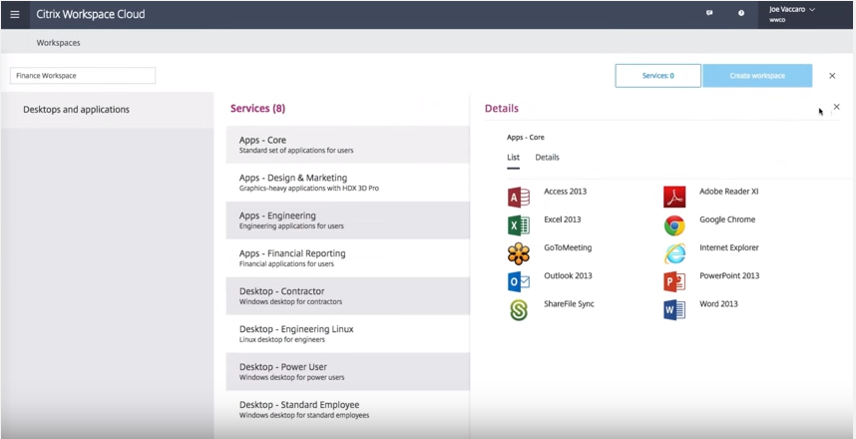Viewport: 856px width, 439px height.
Task: Click the Adobe Reader XI label
Action: click(729, 192)
